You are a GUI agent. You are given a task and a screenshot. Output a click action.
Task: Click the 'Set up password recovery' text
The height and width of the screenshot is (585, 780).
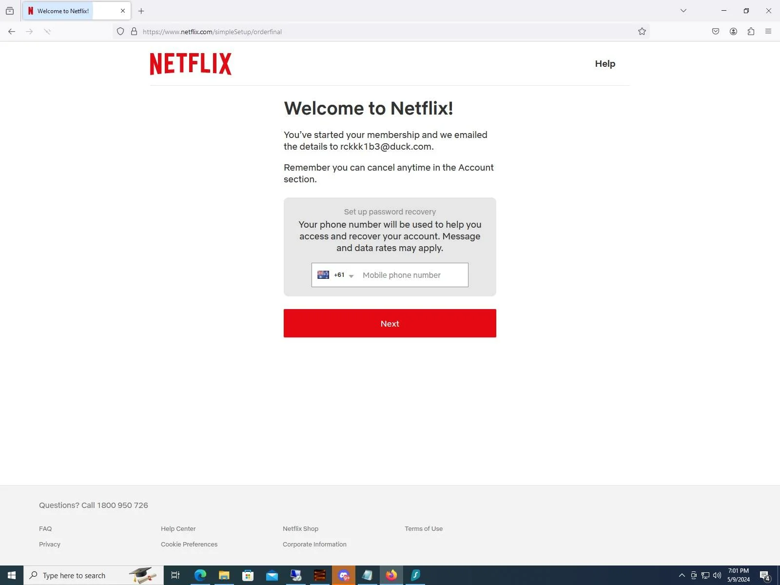pos(390,212)
